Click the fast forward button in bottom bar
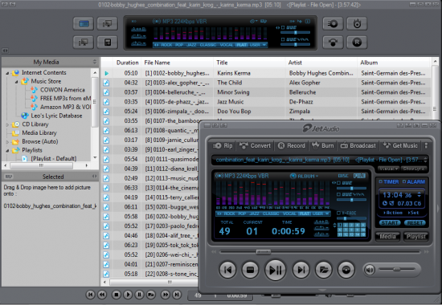The width and height of the screenshot is (442, 305). click(x=166, y=295)
